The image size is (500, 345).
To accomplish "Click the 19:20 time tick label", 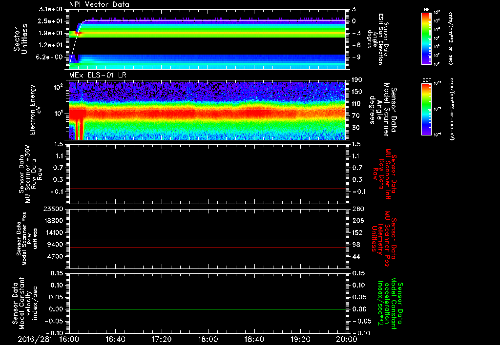I will pos(300,339).
